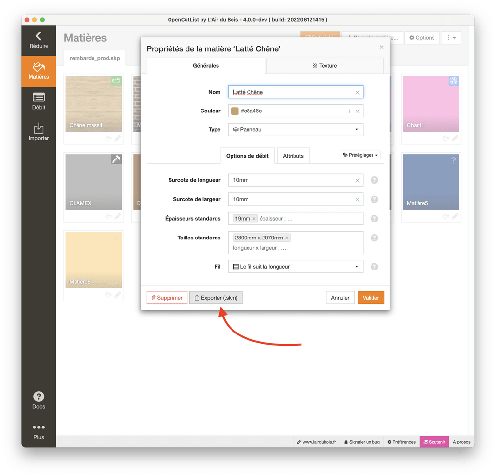
Task: Open the Débit sidebar section
Action: click(x=39, y=102)
